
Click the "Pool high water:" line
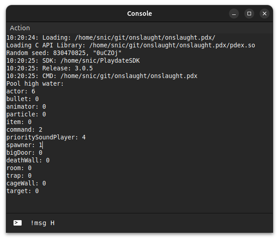point(35,83)
